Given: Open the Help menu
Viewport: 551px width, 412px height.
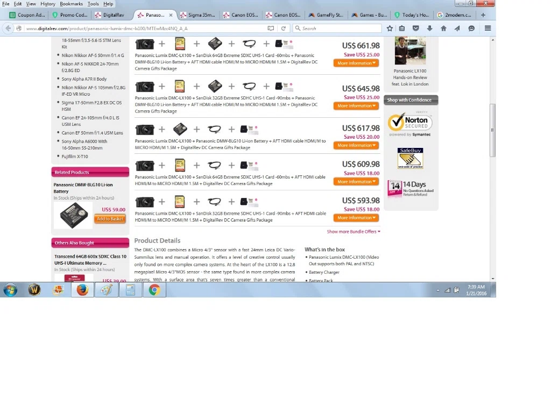Looking at the screenshot, I should coord(108,4).
